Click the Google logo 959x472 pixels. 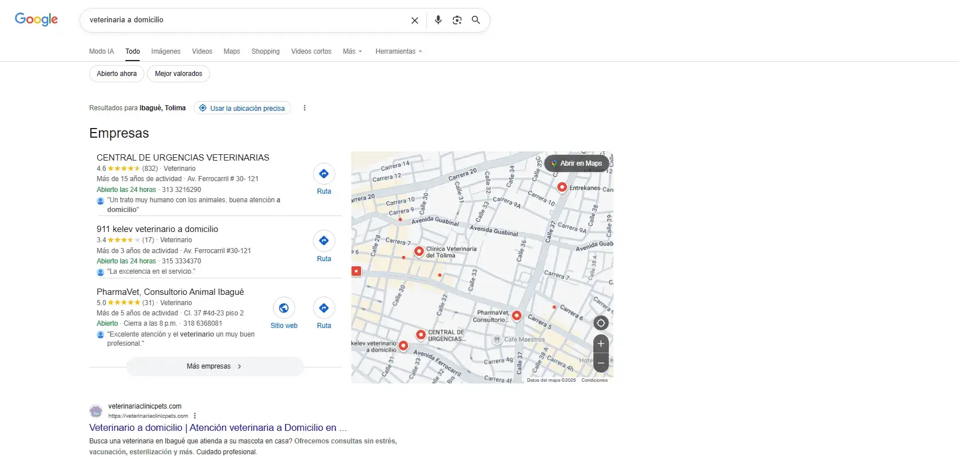pos(36,19)
